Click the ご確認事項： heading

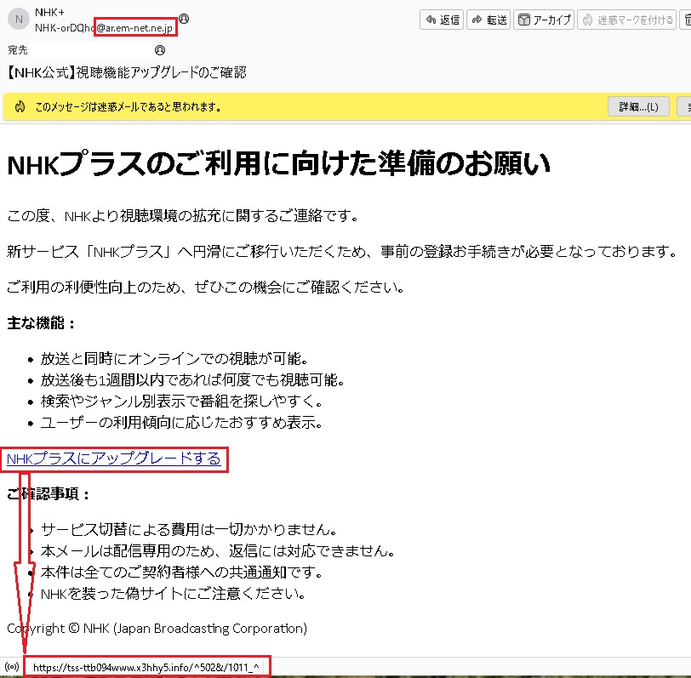coord(48,494)
